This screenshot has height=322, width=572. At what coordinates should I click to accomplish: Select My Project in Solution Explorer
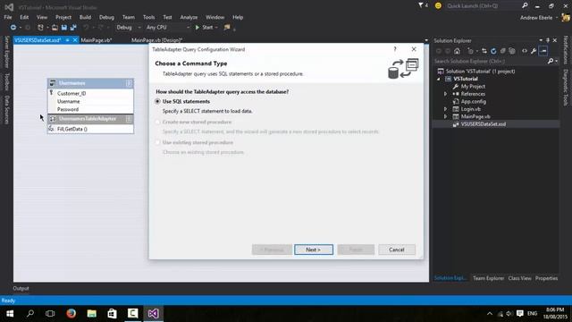(x=473, y=87)
